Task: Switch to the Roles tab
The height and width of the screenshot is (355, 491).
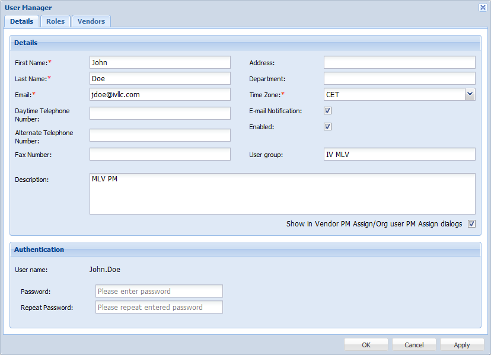Action: pyautogui.click(x=55, y=21)
